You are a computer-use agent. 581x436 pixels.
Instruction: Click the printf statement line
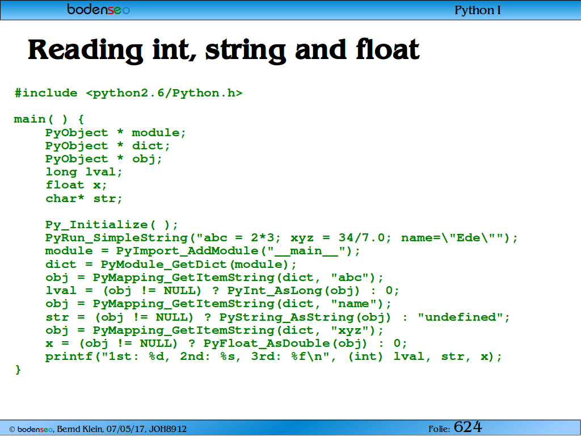(x=273, y=357)
